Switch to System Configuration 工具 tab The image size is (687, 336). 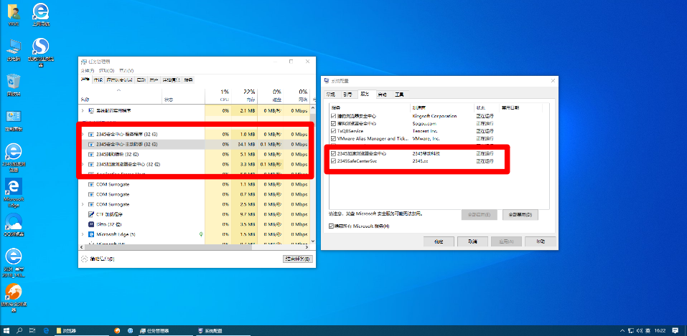point(399,94)
